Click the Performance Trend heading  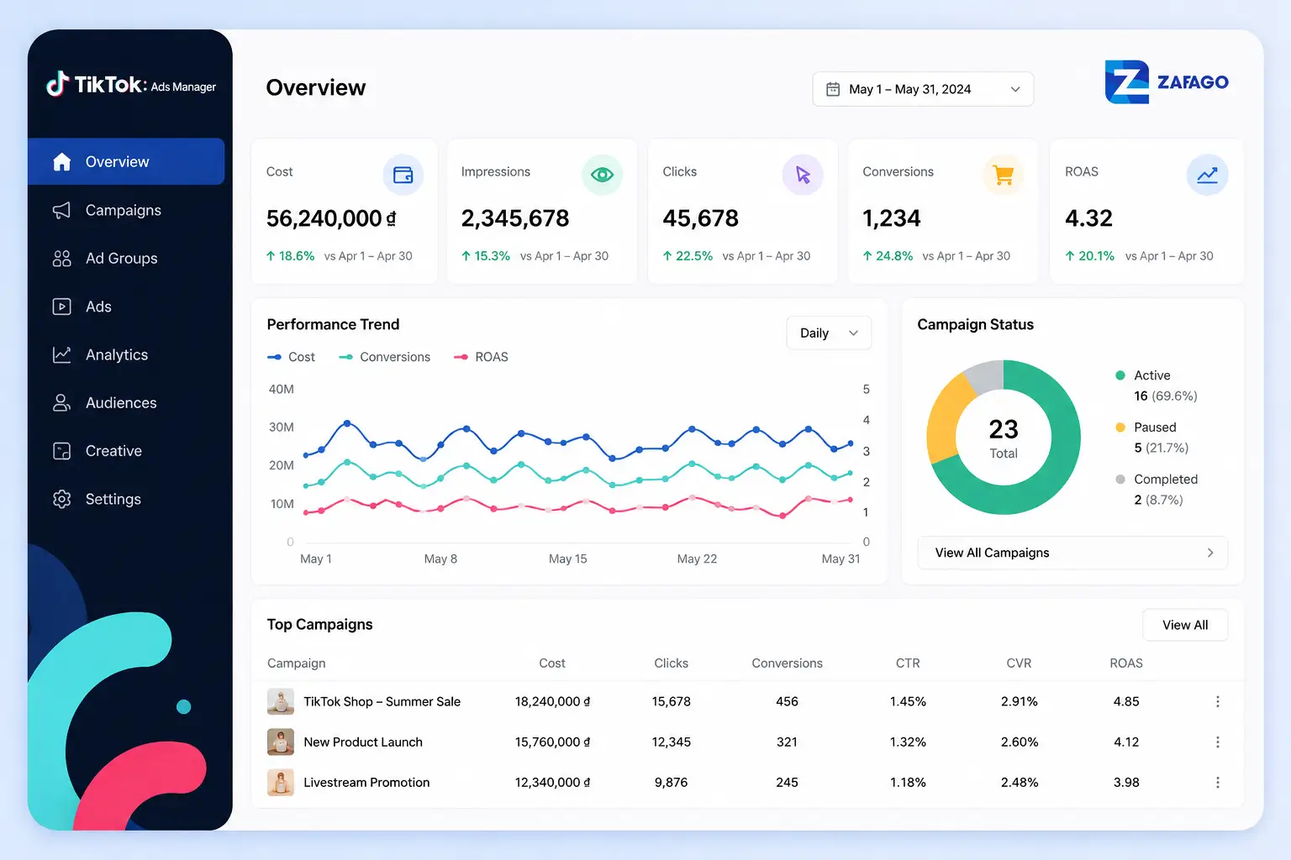pyautogui.click(x=333, y=324)
